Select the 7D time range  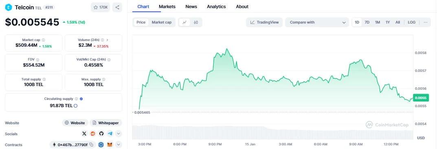point(367,22)
